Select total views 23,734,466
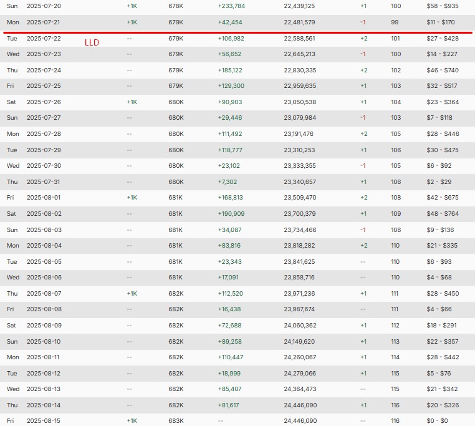 click(x=300, y=230)
